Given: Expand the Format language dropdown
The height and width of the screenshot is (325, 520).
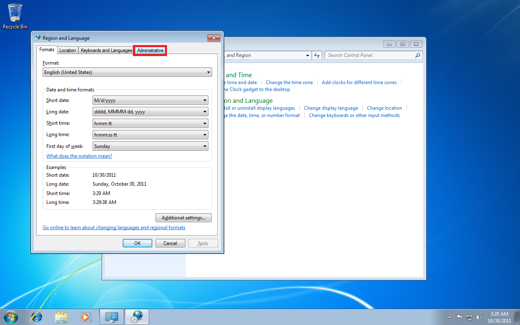Looking at the screenshot, I should (x=127, y=72).
